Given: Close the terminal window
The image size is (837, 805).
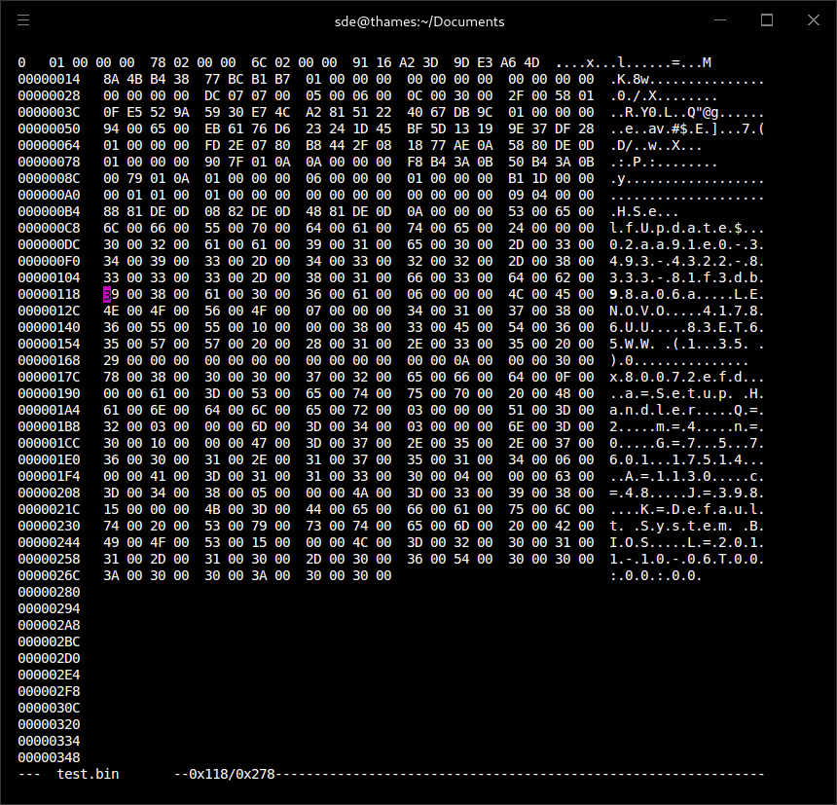Looking at the screenshot, I should click(x=813, y=20).
